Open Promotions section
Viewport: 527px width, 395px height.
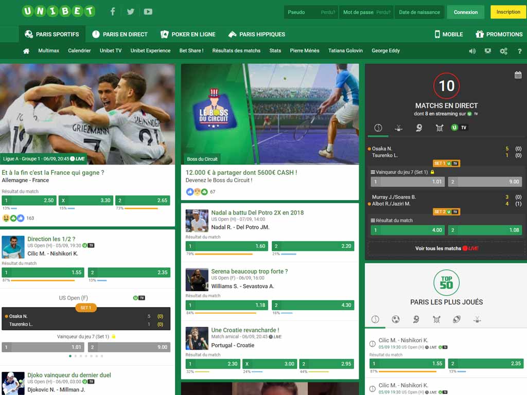[x=499, y=34]
